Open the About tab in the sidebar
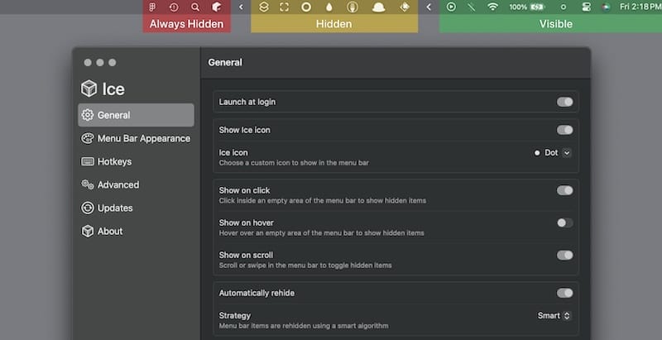The width and height of the screenshot is (662, 340). click(136, 231)
